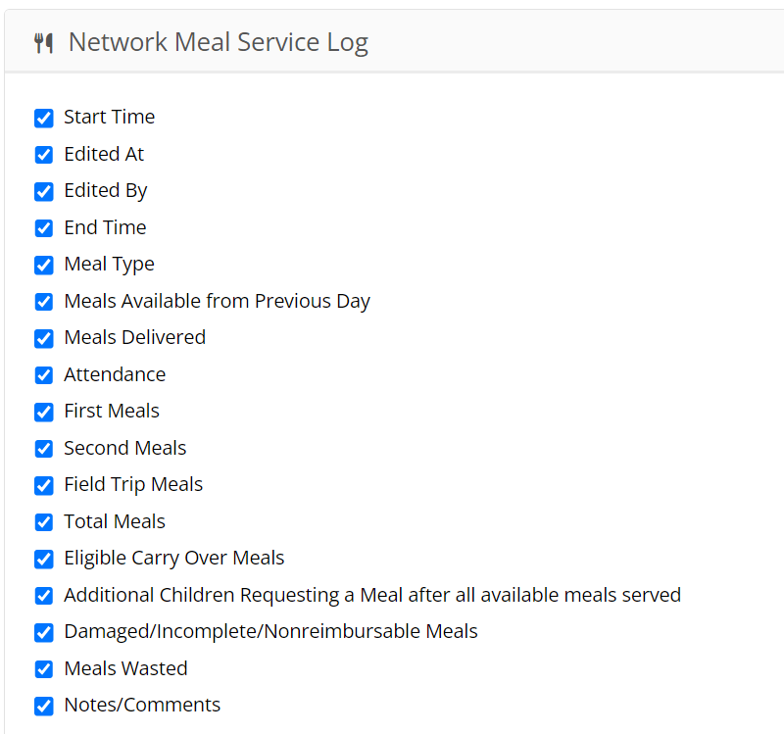Uncheck the End Time option
Screen dimensions: 784x734
pyautogui.click(x=44, y=228)
